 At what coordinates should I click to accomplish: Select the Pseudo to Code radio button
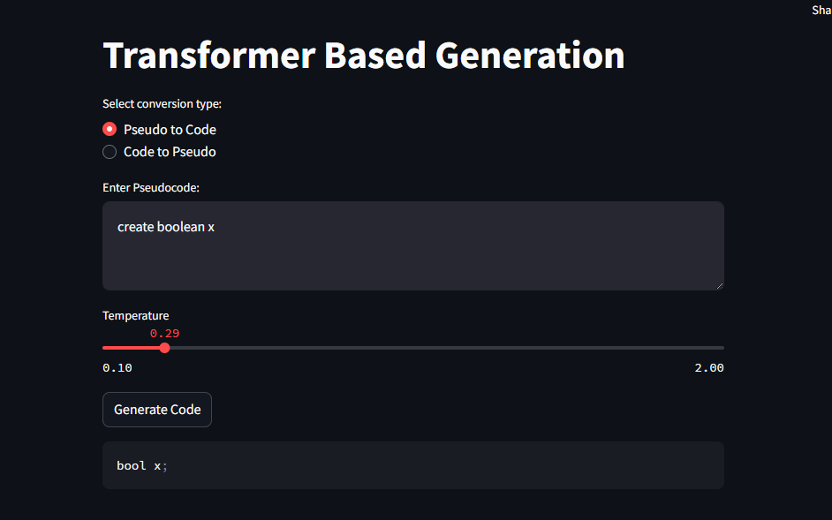coord(110,129)
